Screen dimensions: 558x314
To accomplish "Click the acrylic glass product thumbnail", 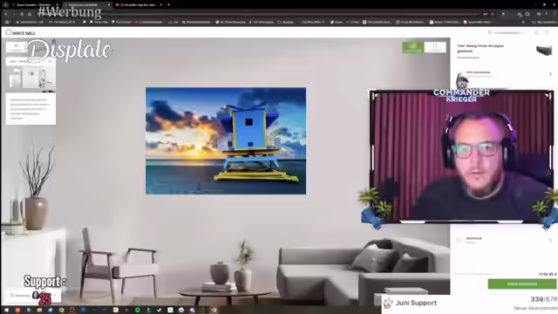I will point(544,51).
